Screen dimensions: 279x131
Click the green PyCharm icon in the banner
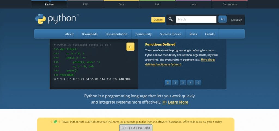click(55, 122)
